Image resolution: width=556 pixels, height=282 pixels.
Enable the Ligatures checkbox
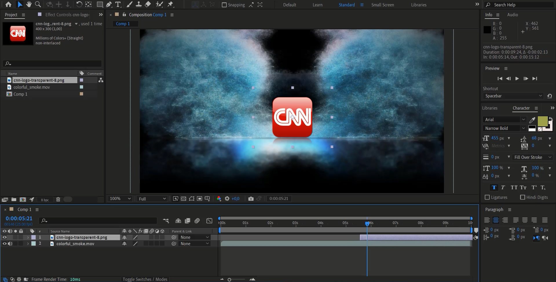click(487, 197)
